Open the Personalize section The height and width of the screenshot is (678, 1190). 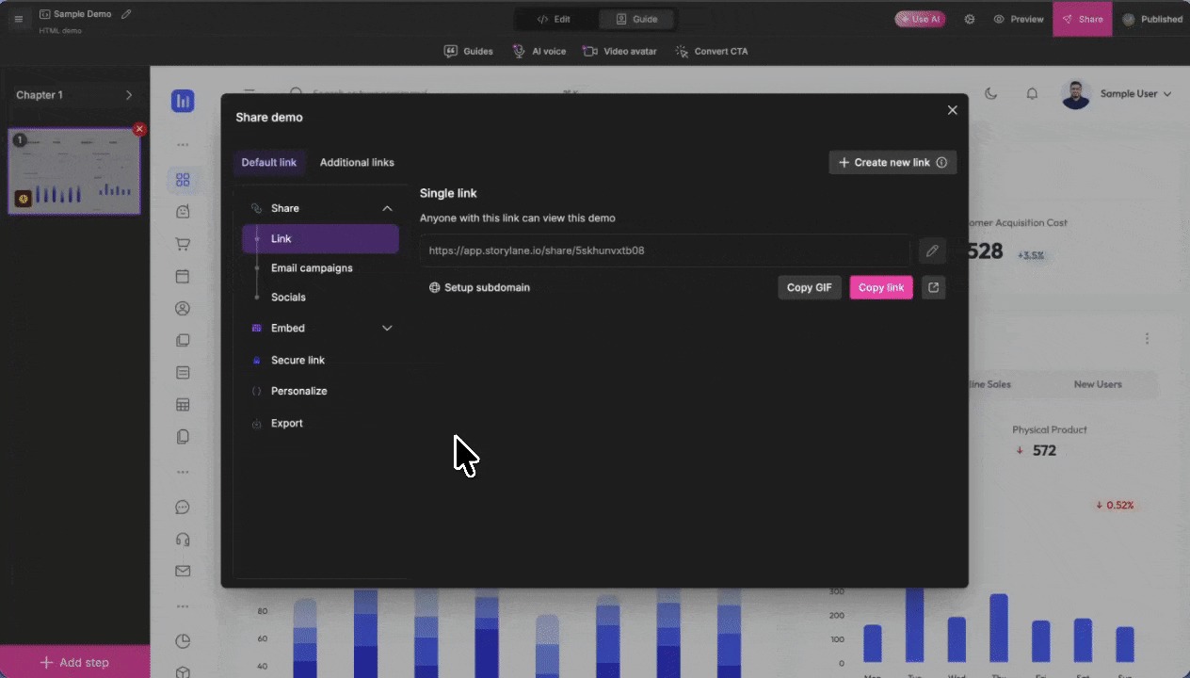coord(298,391)
